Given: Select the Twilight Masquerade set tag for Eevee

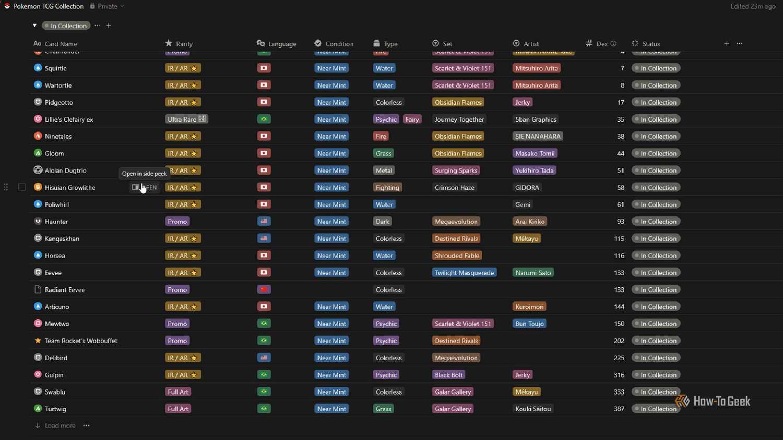Looking at the screenshot, I should [464, 273].
